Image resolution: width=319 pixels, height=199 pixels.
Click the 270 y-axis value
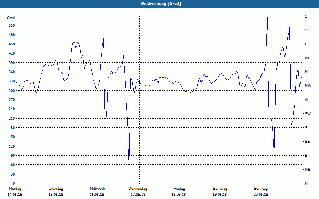click(x=12, y=100)
